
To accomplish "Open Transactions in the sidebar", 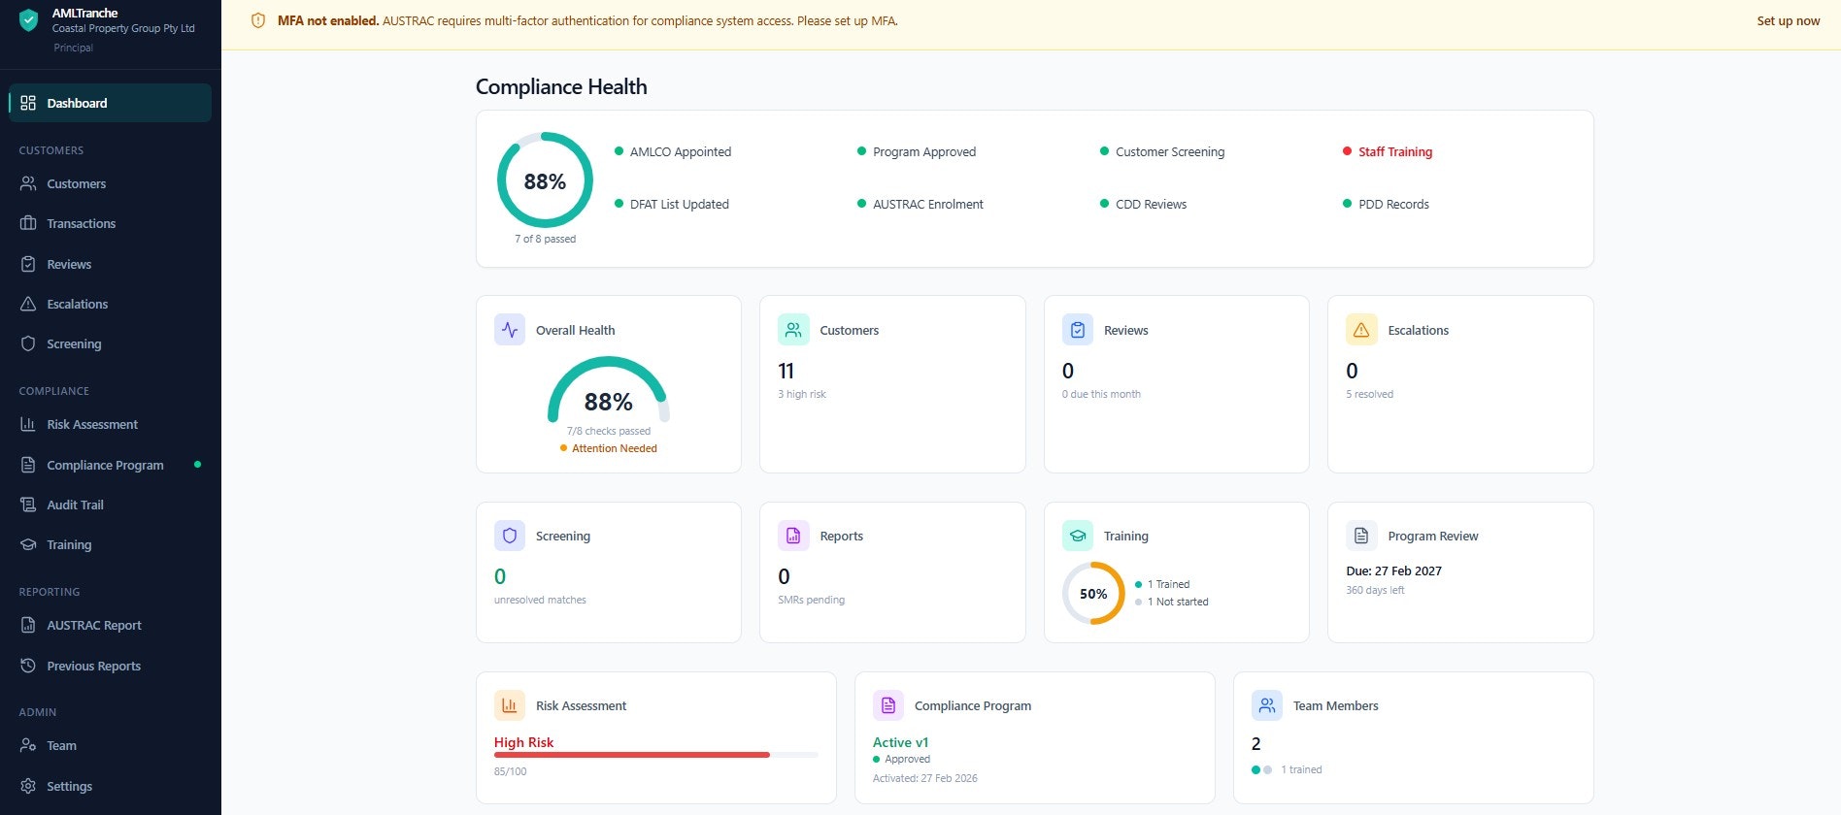I will point(81,224).
